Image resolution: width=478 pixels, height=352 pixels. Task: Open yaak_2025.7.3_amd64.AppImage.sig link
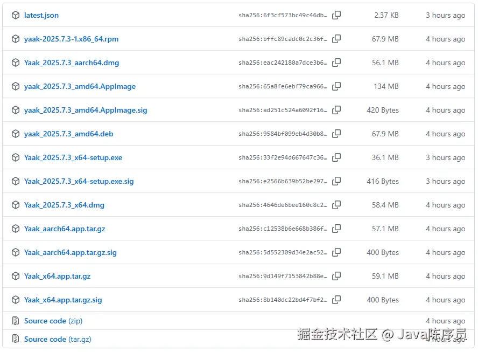point(86,110)
